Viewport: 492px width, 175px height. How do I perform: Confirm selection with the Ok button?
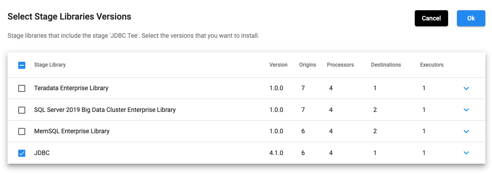pyautogui.click(x=471, y=18)
